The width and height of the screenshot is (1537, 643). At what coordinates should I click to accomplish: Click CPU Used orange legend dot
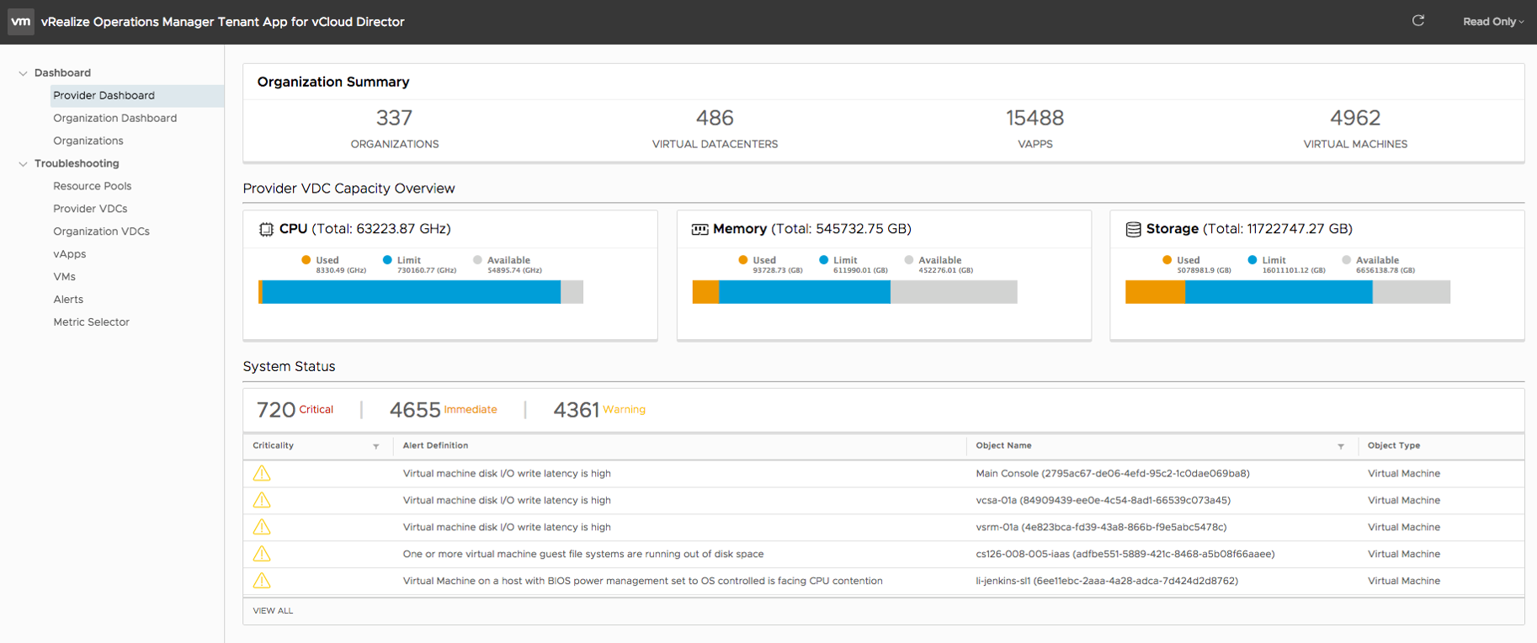pyautogui.click(x=306, y=261)
